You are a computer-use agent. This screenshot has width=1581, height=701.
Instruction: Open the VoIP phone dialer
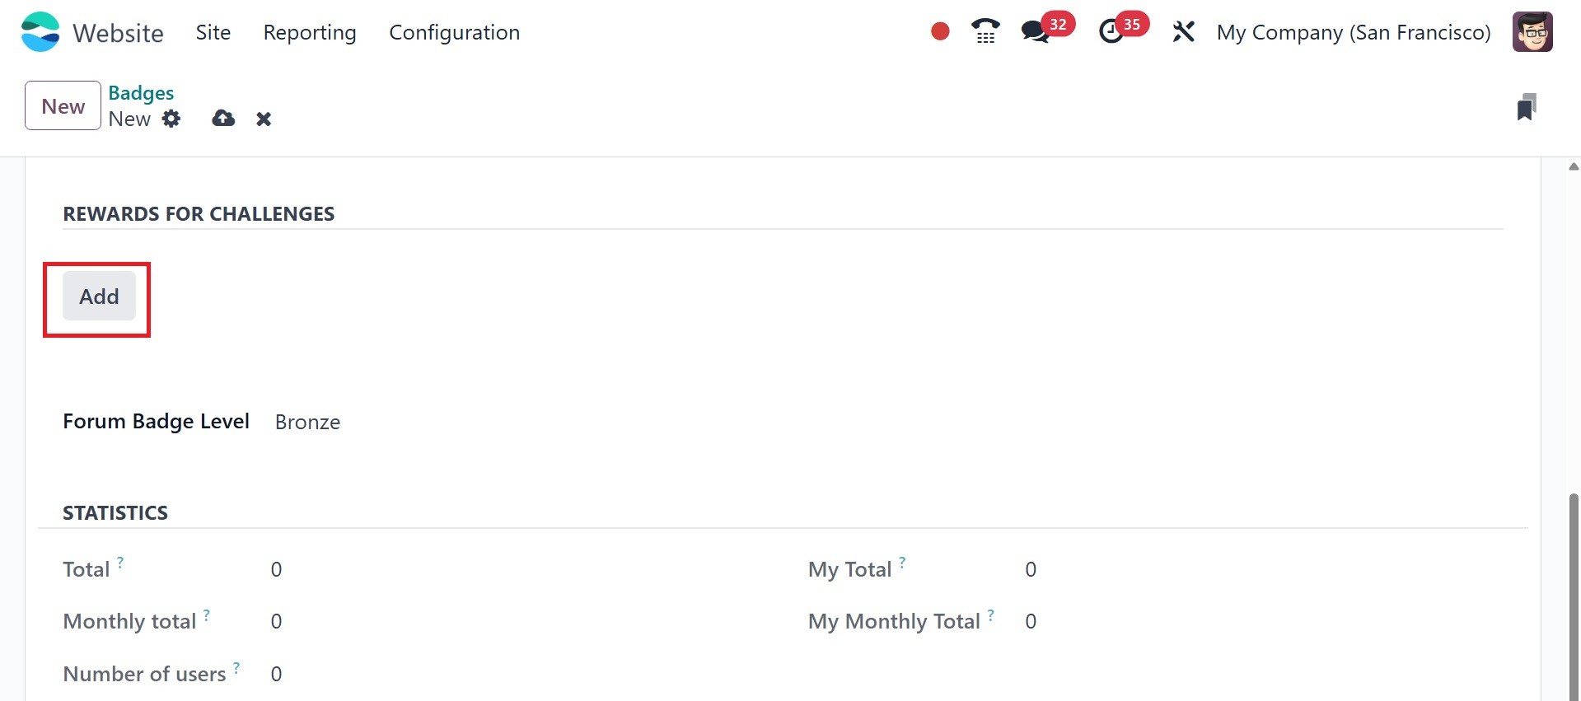985,31
